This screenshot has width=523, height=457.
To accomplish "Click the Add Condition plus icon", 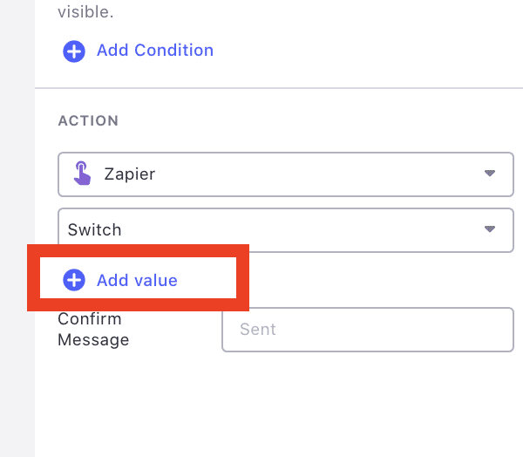I will click(x=74, y=51).
